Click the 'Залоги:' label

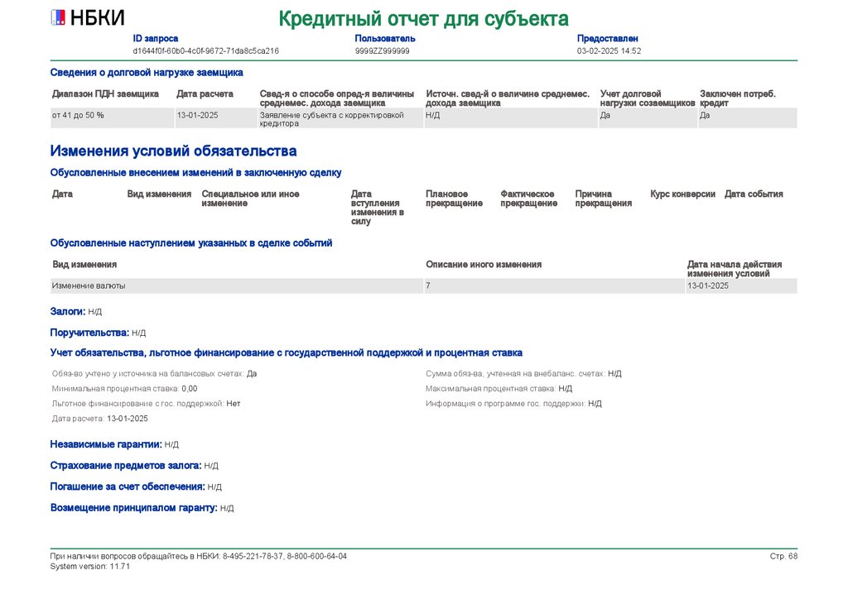(x=68, y=312)
